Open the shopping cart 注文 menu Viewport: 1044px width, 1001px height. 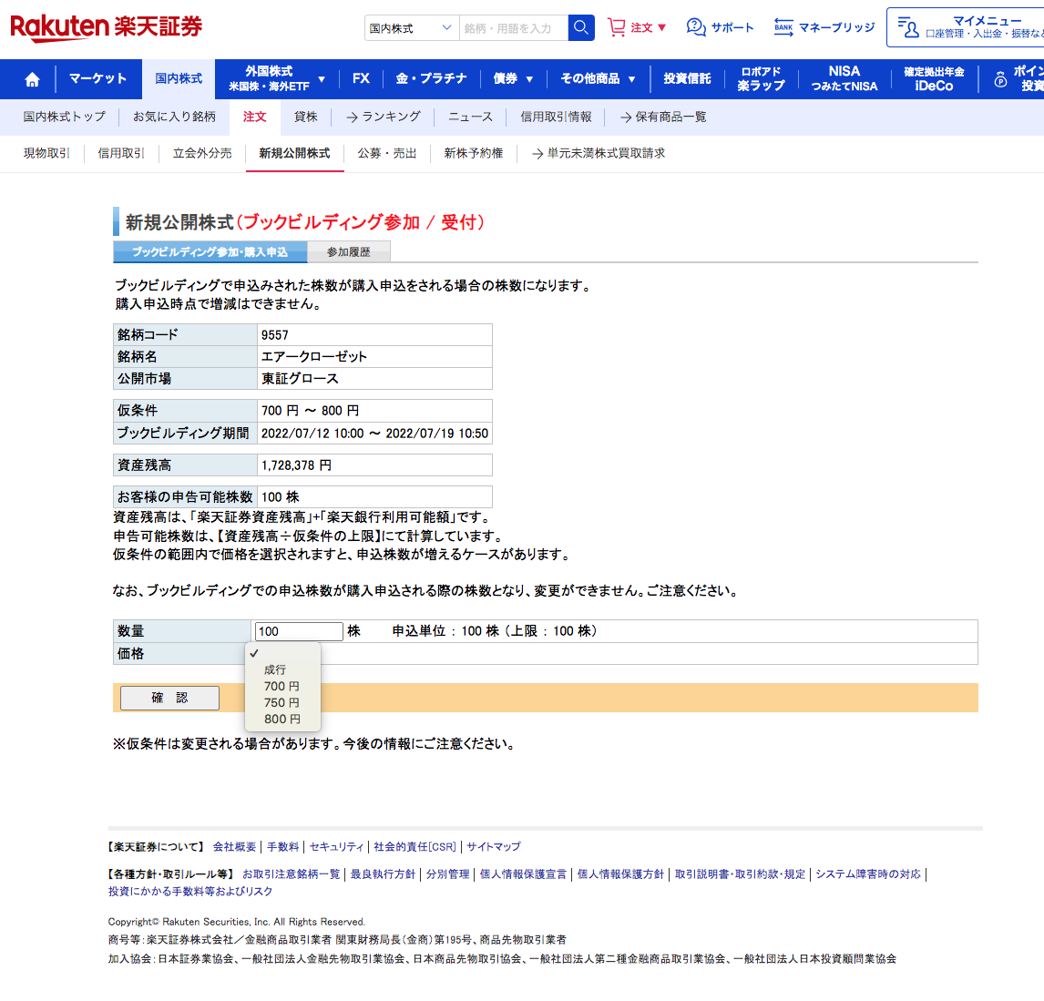pyautogui.click(x=637, y=27)
